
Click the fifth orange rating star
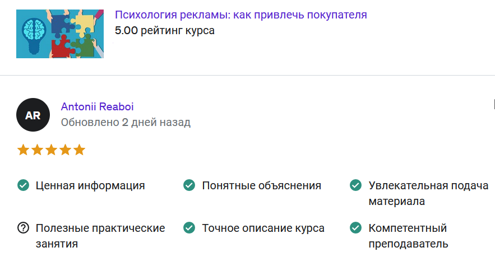[x=79, y=150]
